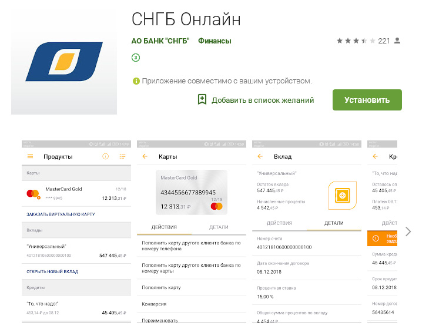Viewport: 429px width, 329px height.
Task: Open the Финансы category link
Action: pyautogui.click(x=214, y=41)
